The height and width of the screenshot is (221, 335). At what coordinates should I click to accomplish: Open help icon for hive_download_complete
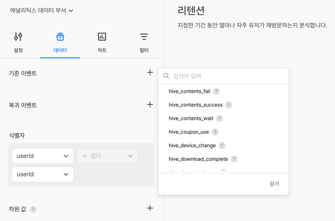click(x=234, y=159)
